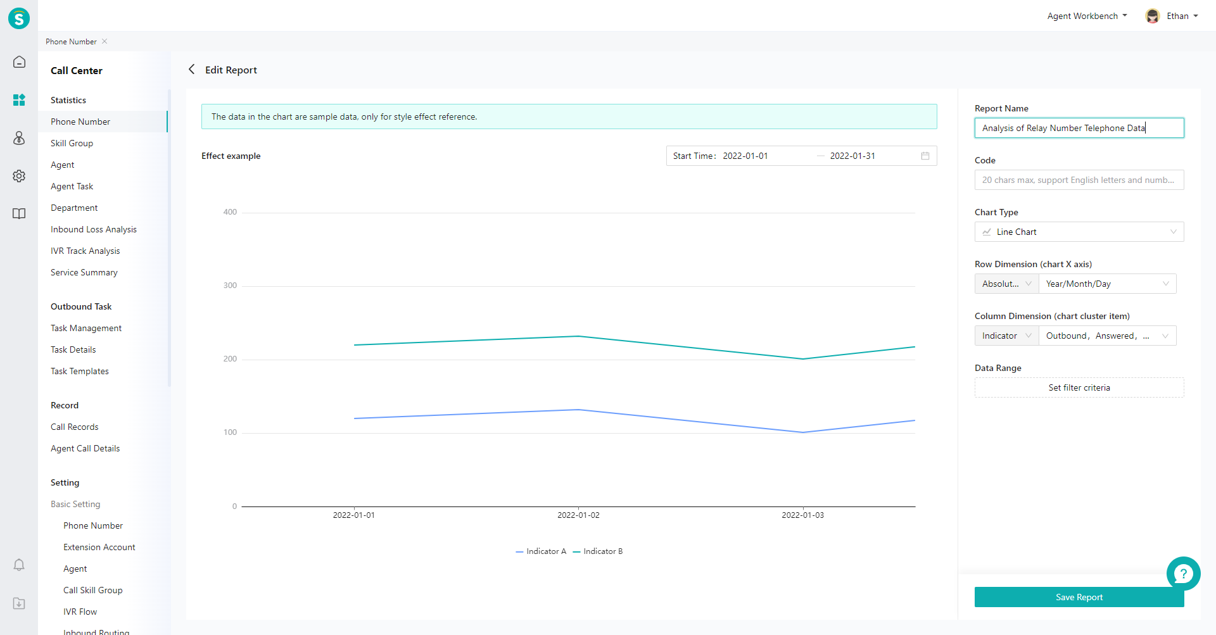Image resolution: width=1216 pixels, height=635 pixels.
Task: Open Phone Number under Statistics
Action: click(103, 122)
